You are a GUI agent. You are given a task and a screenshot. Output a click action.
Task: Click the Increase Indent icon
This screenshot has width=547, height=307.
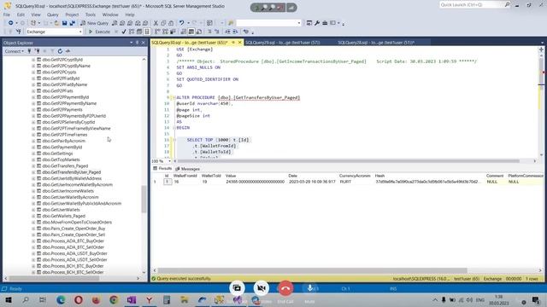pyautogui.click(x=235, y=32)
